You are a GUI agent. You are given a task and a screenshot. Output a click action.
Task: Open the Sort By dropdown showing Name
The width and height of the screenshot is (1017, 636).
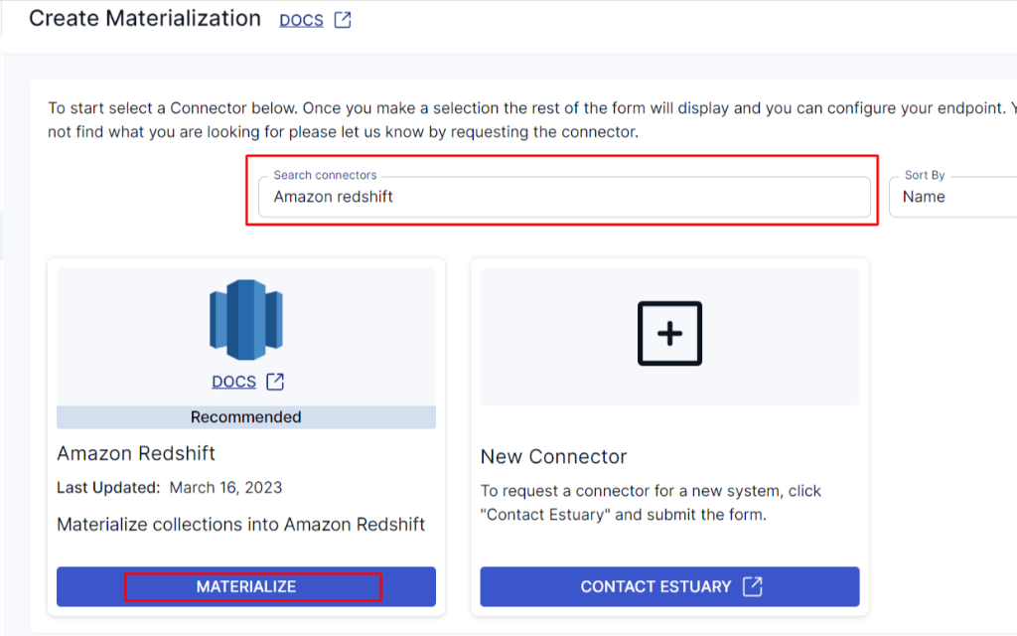[953, 197]
